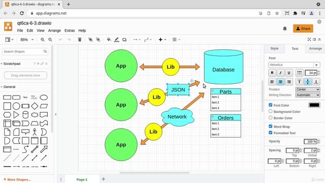The width and height of the screenshot is (325, 183).
Task: Collapse the toolbar with the chevron icon
Action: click(319, 40)
